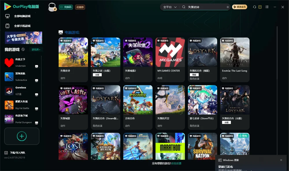Viewport: 289px width, 171px height.
Task: Click the download icon beside 下载/导入列队
Action: (6, 153)
